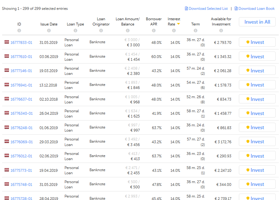
Task: Invest in loan 16777610-01
Action: point(257,56)
